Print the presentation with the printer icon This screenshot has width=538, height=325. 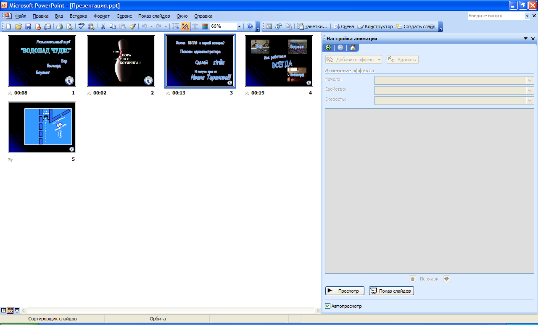click(x=60, y=26)
